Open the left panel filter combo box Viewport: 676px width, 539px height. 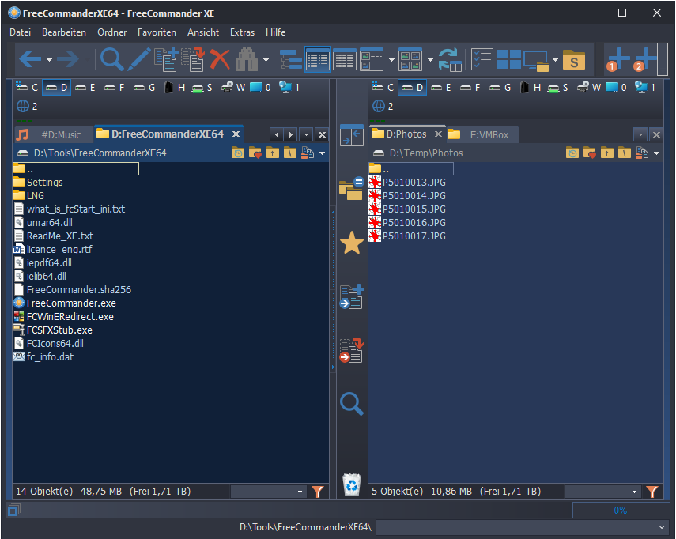268,492
